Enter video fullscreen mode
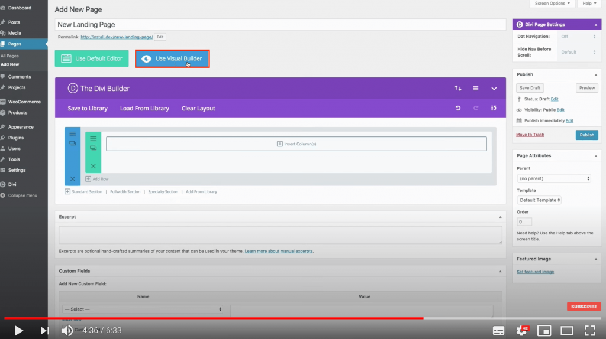This screenshot has height=339, width=606. point(589,331)
